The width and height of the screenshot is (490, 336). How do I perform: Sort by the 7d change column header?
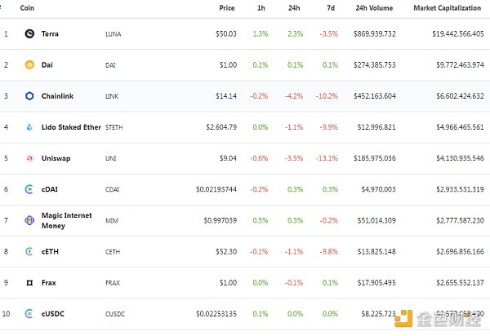pos(331,8)
